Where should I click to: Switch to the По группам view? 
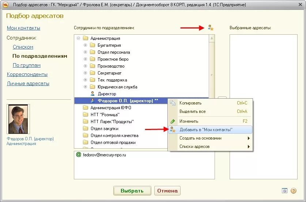[x=27, y=65]
